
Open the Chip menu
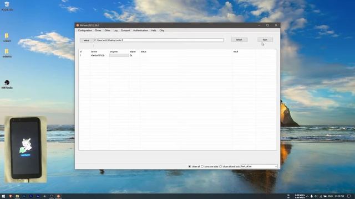tap(161, 30)
